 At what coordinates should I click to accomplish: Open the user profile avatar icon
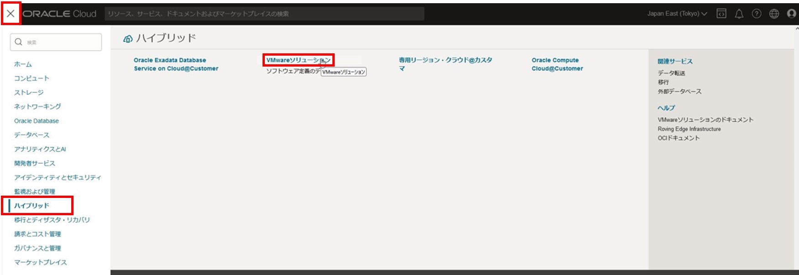click(791, 14)
